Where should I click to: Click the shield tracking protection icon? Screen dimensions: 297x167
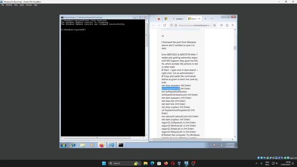pyautogui.click(x=171, y=25)
